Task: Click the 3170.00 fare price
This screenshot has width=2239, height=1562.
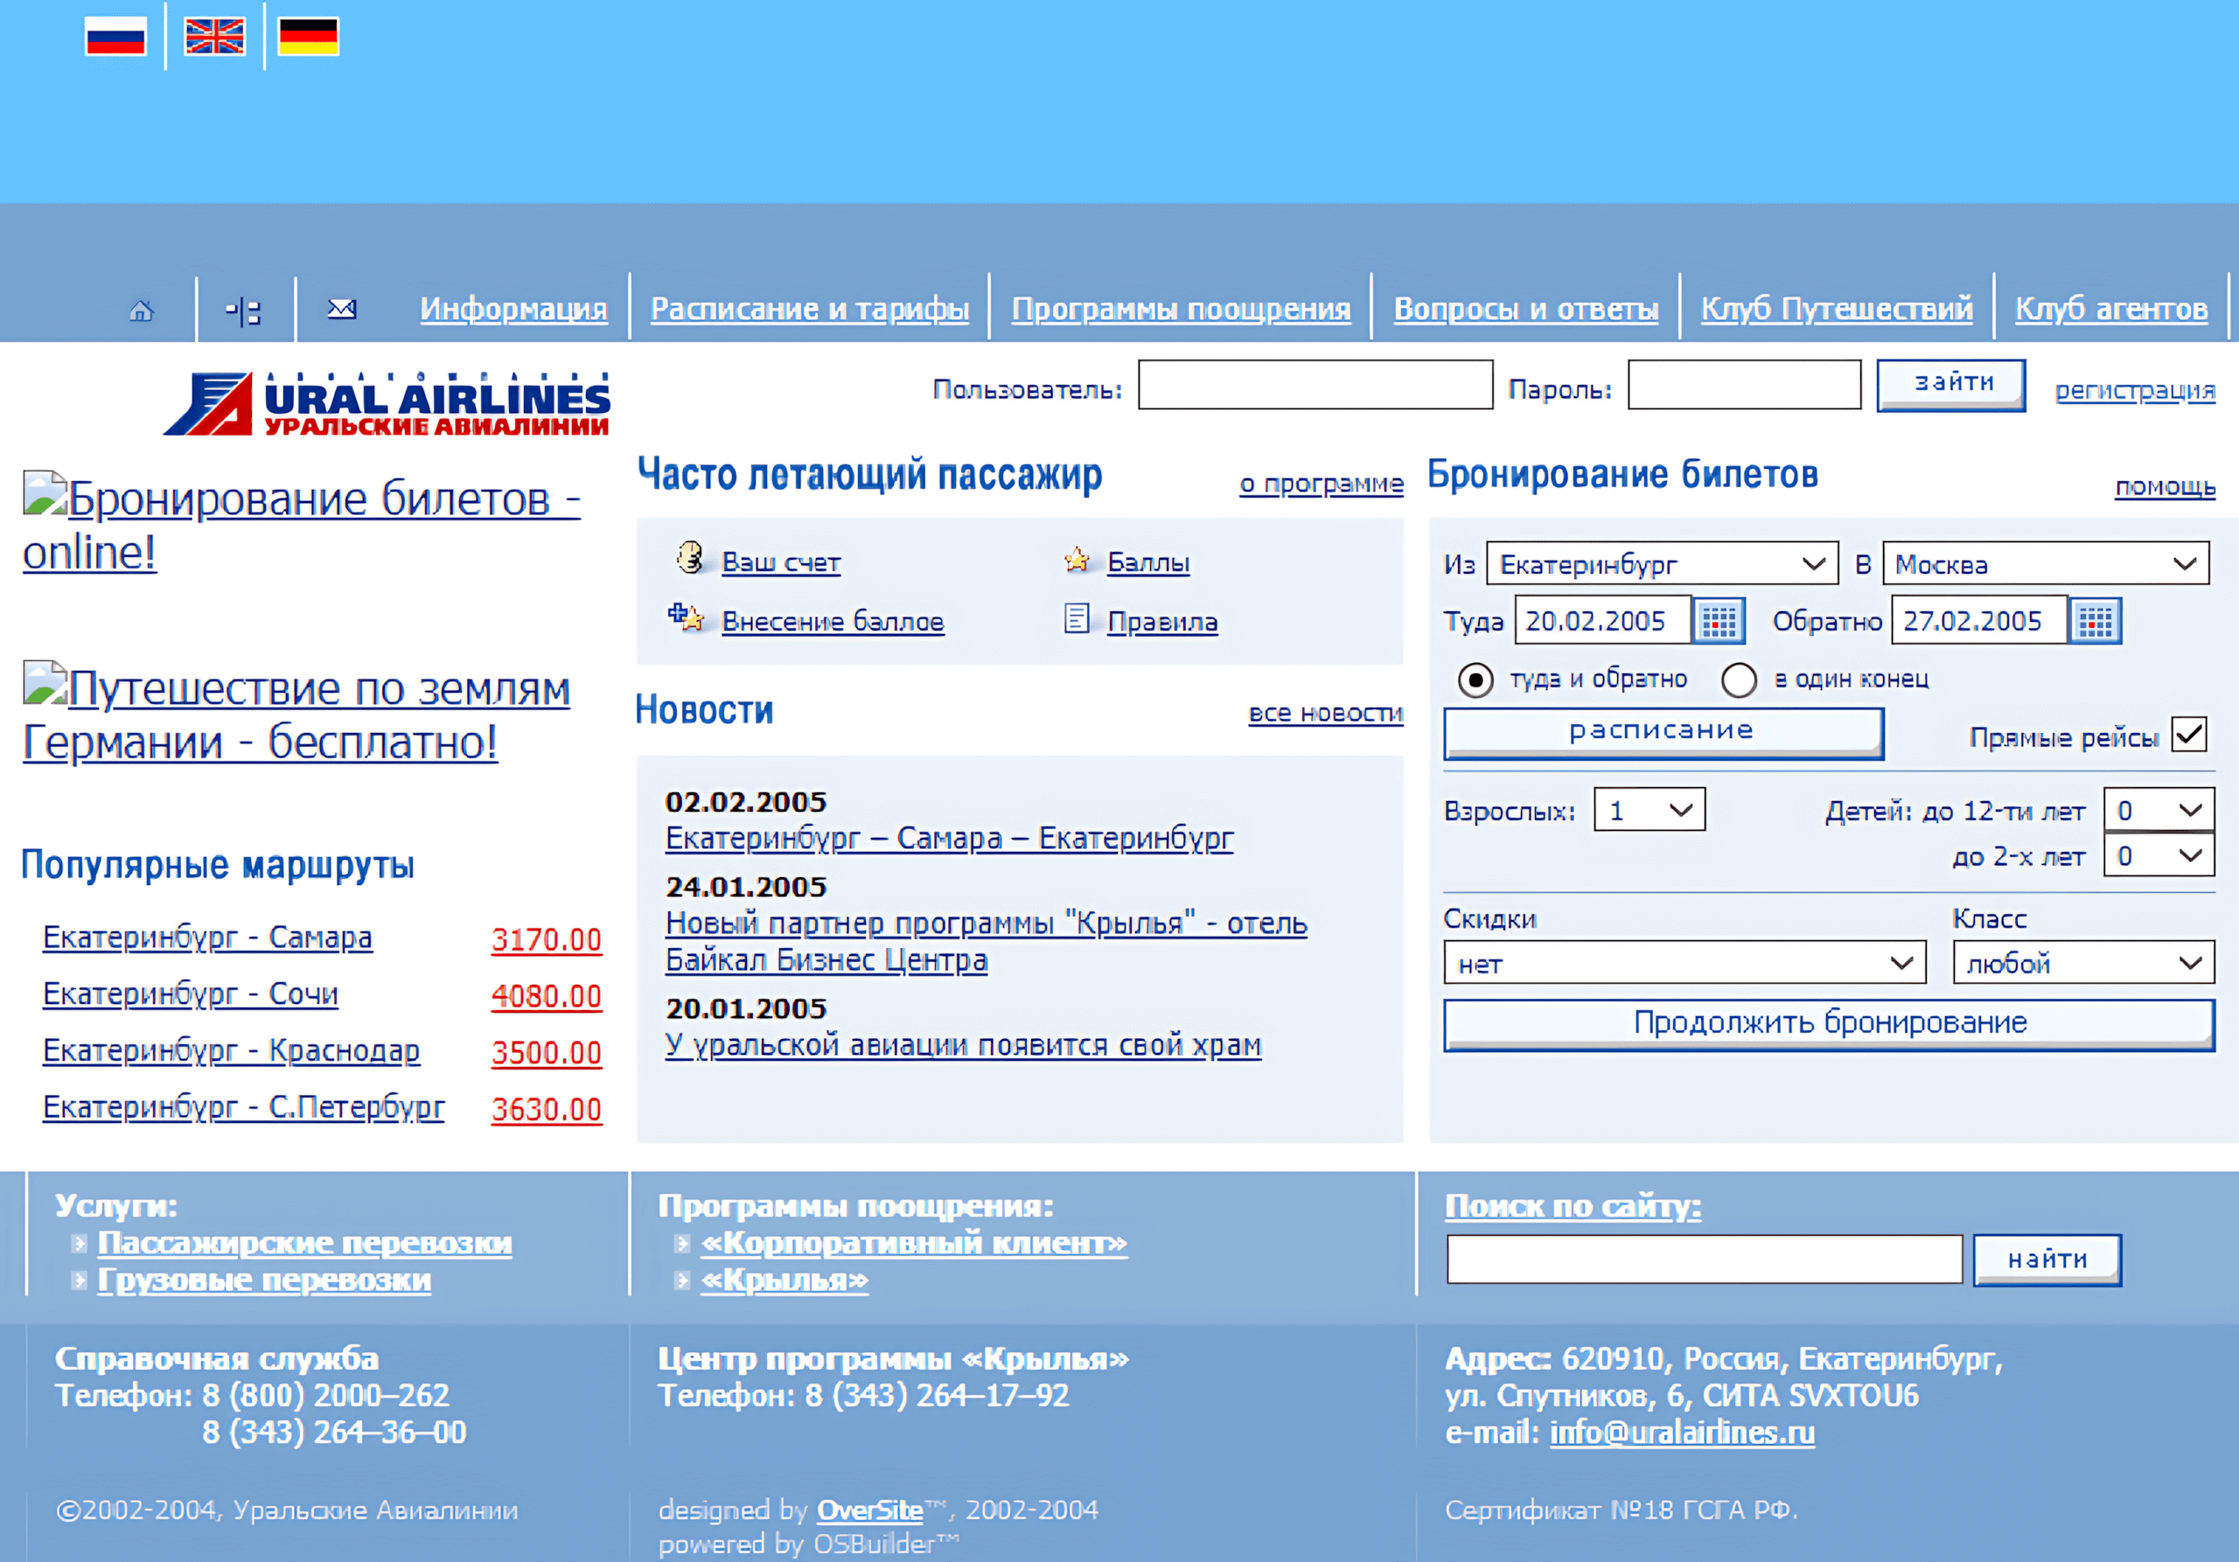Action: pyautogui.click(x=546, y=939)
